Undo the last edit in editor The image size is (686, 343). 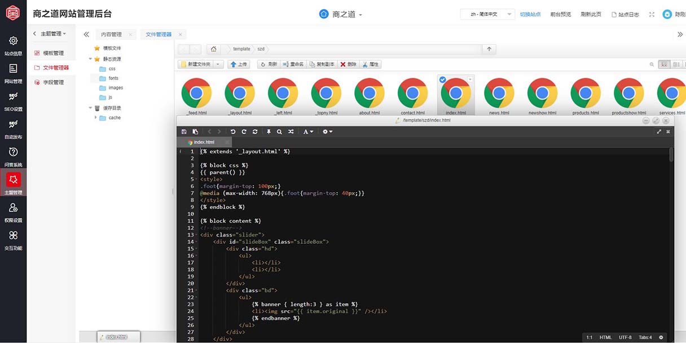233,131
